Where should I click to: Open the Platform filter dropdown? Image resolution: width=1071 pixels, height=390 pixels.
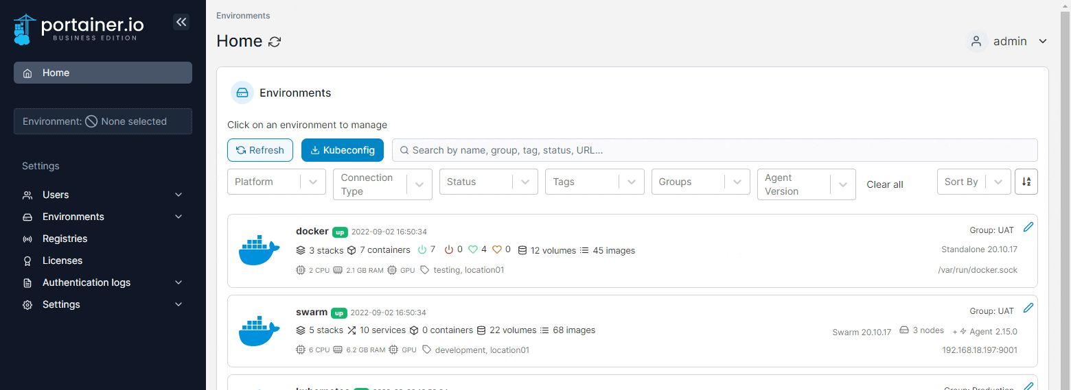[276, 182]
